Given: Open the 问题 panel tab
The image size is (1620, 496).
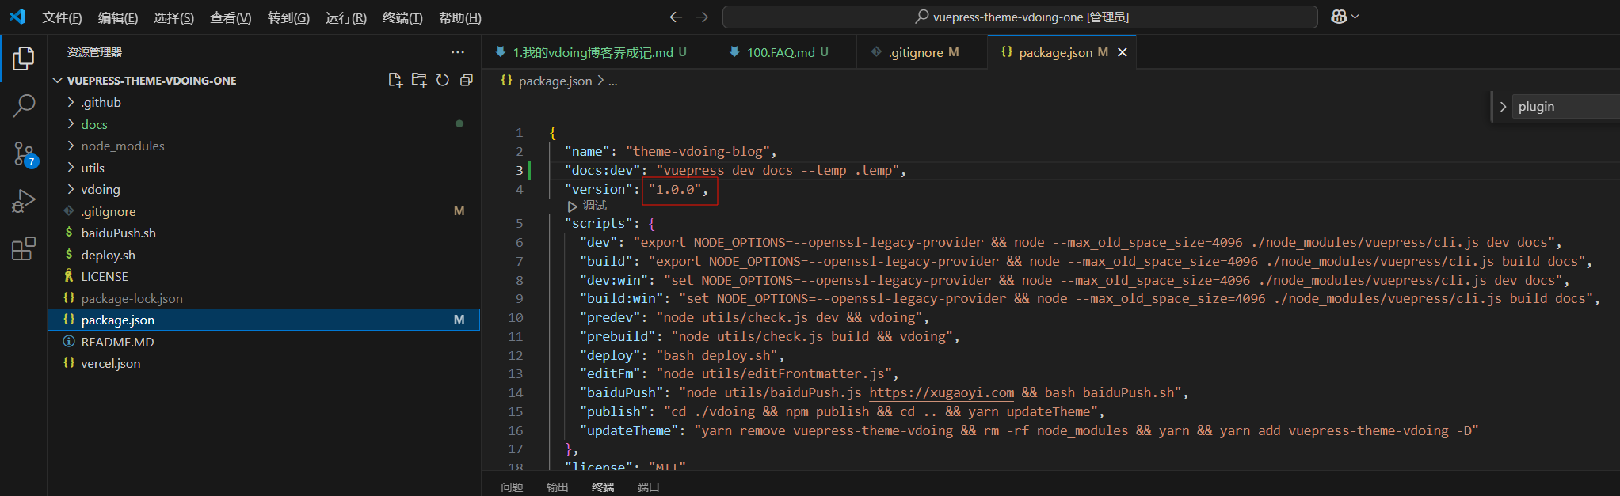Looking at the screenshot, I should 512,487.
